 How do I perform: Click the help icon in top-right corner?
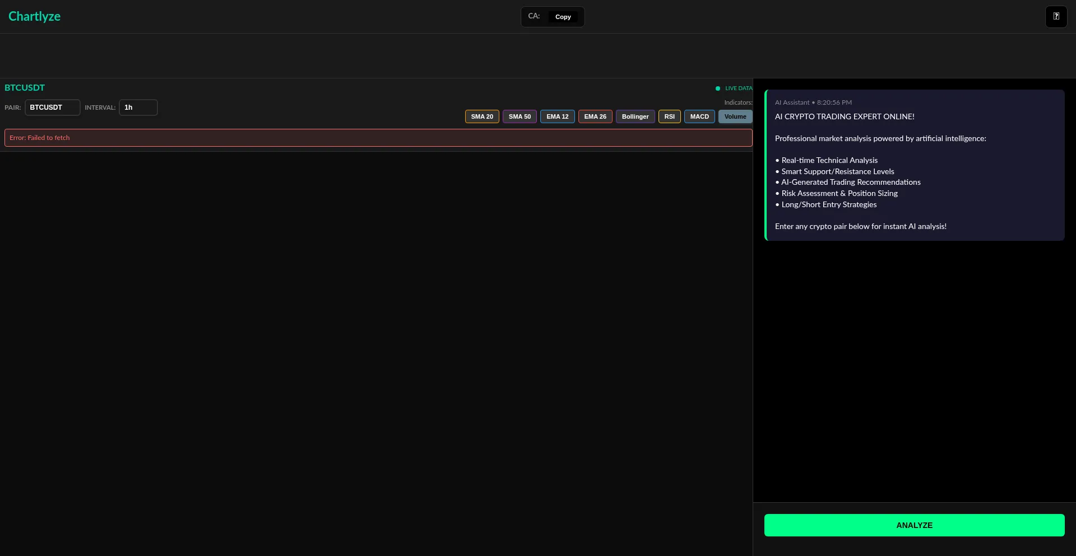(1056, 17)
